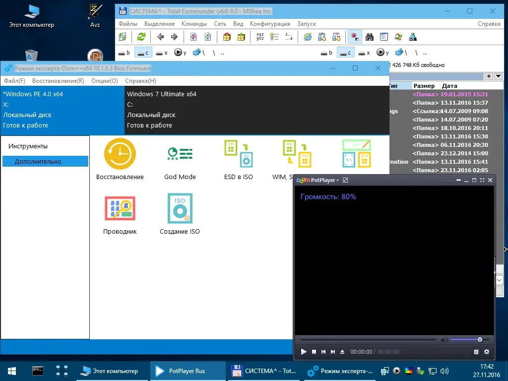Open Windows Start button
The height and width of the screenshot is (381, 508).
(12, 371)
